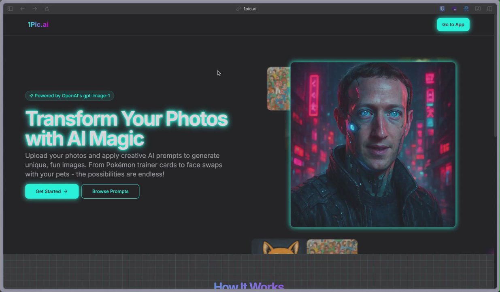The image size is (500, 292).
Task: Open the Bitwarden shield extension
Action: coord(443,9)
